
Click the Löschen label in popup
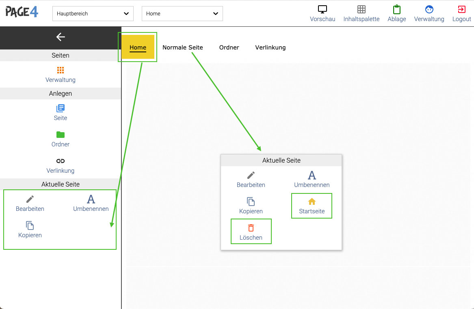(x=251, y=238)
